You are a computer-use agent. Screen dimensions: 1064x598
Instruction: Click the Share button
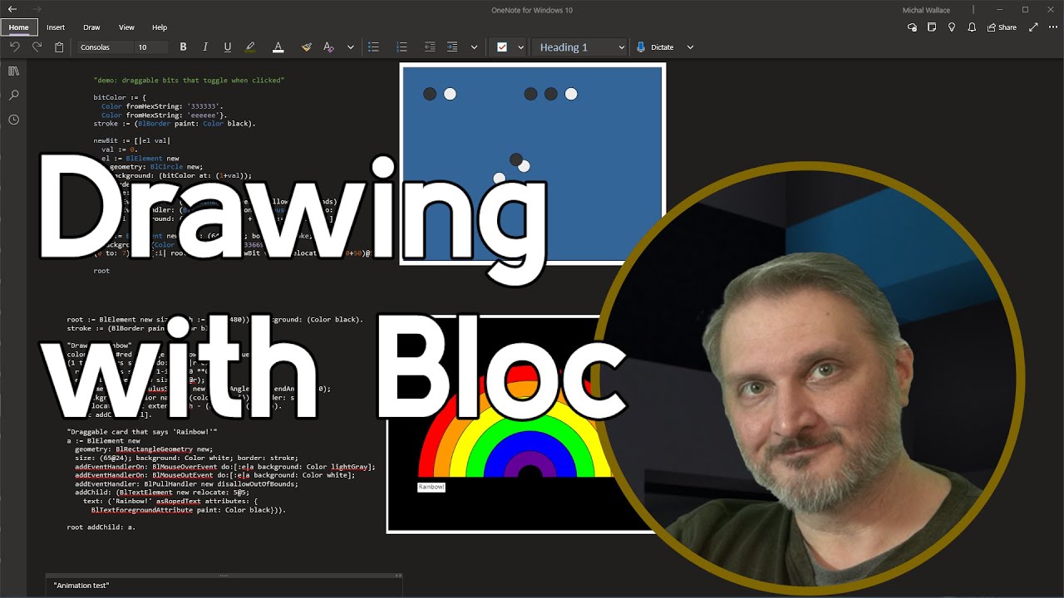coord(1002,27)
